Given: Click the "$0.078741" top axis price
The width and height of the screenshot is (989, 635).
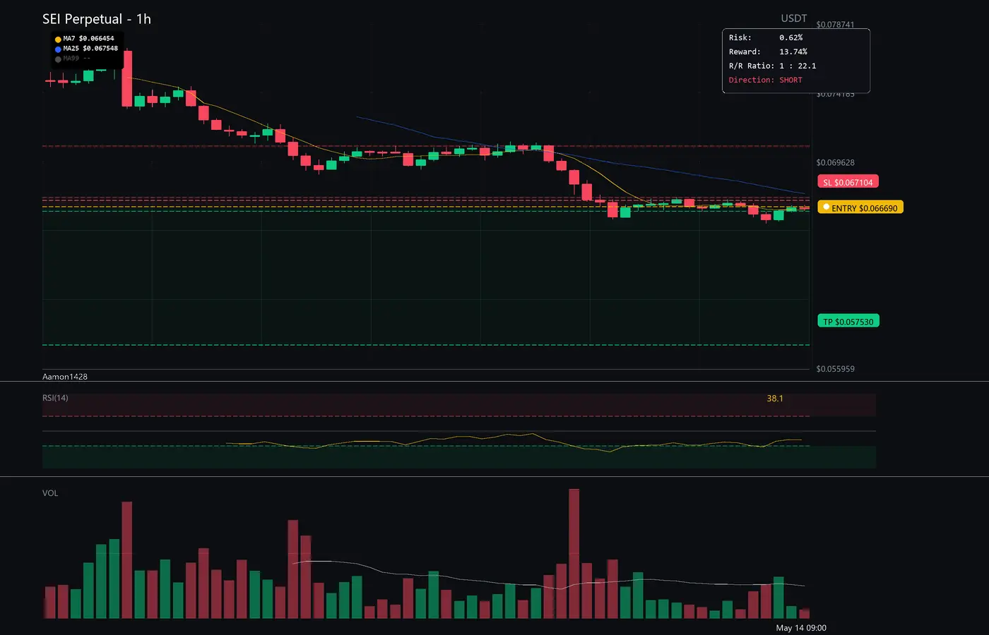Looking at the screenshot, I should [835, 25].
